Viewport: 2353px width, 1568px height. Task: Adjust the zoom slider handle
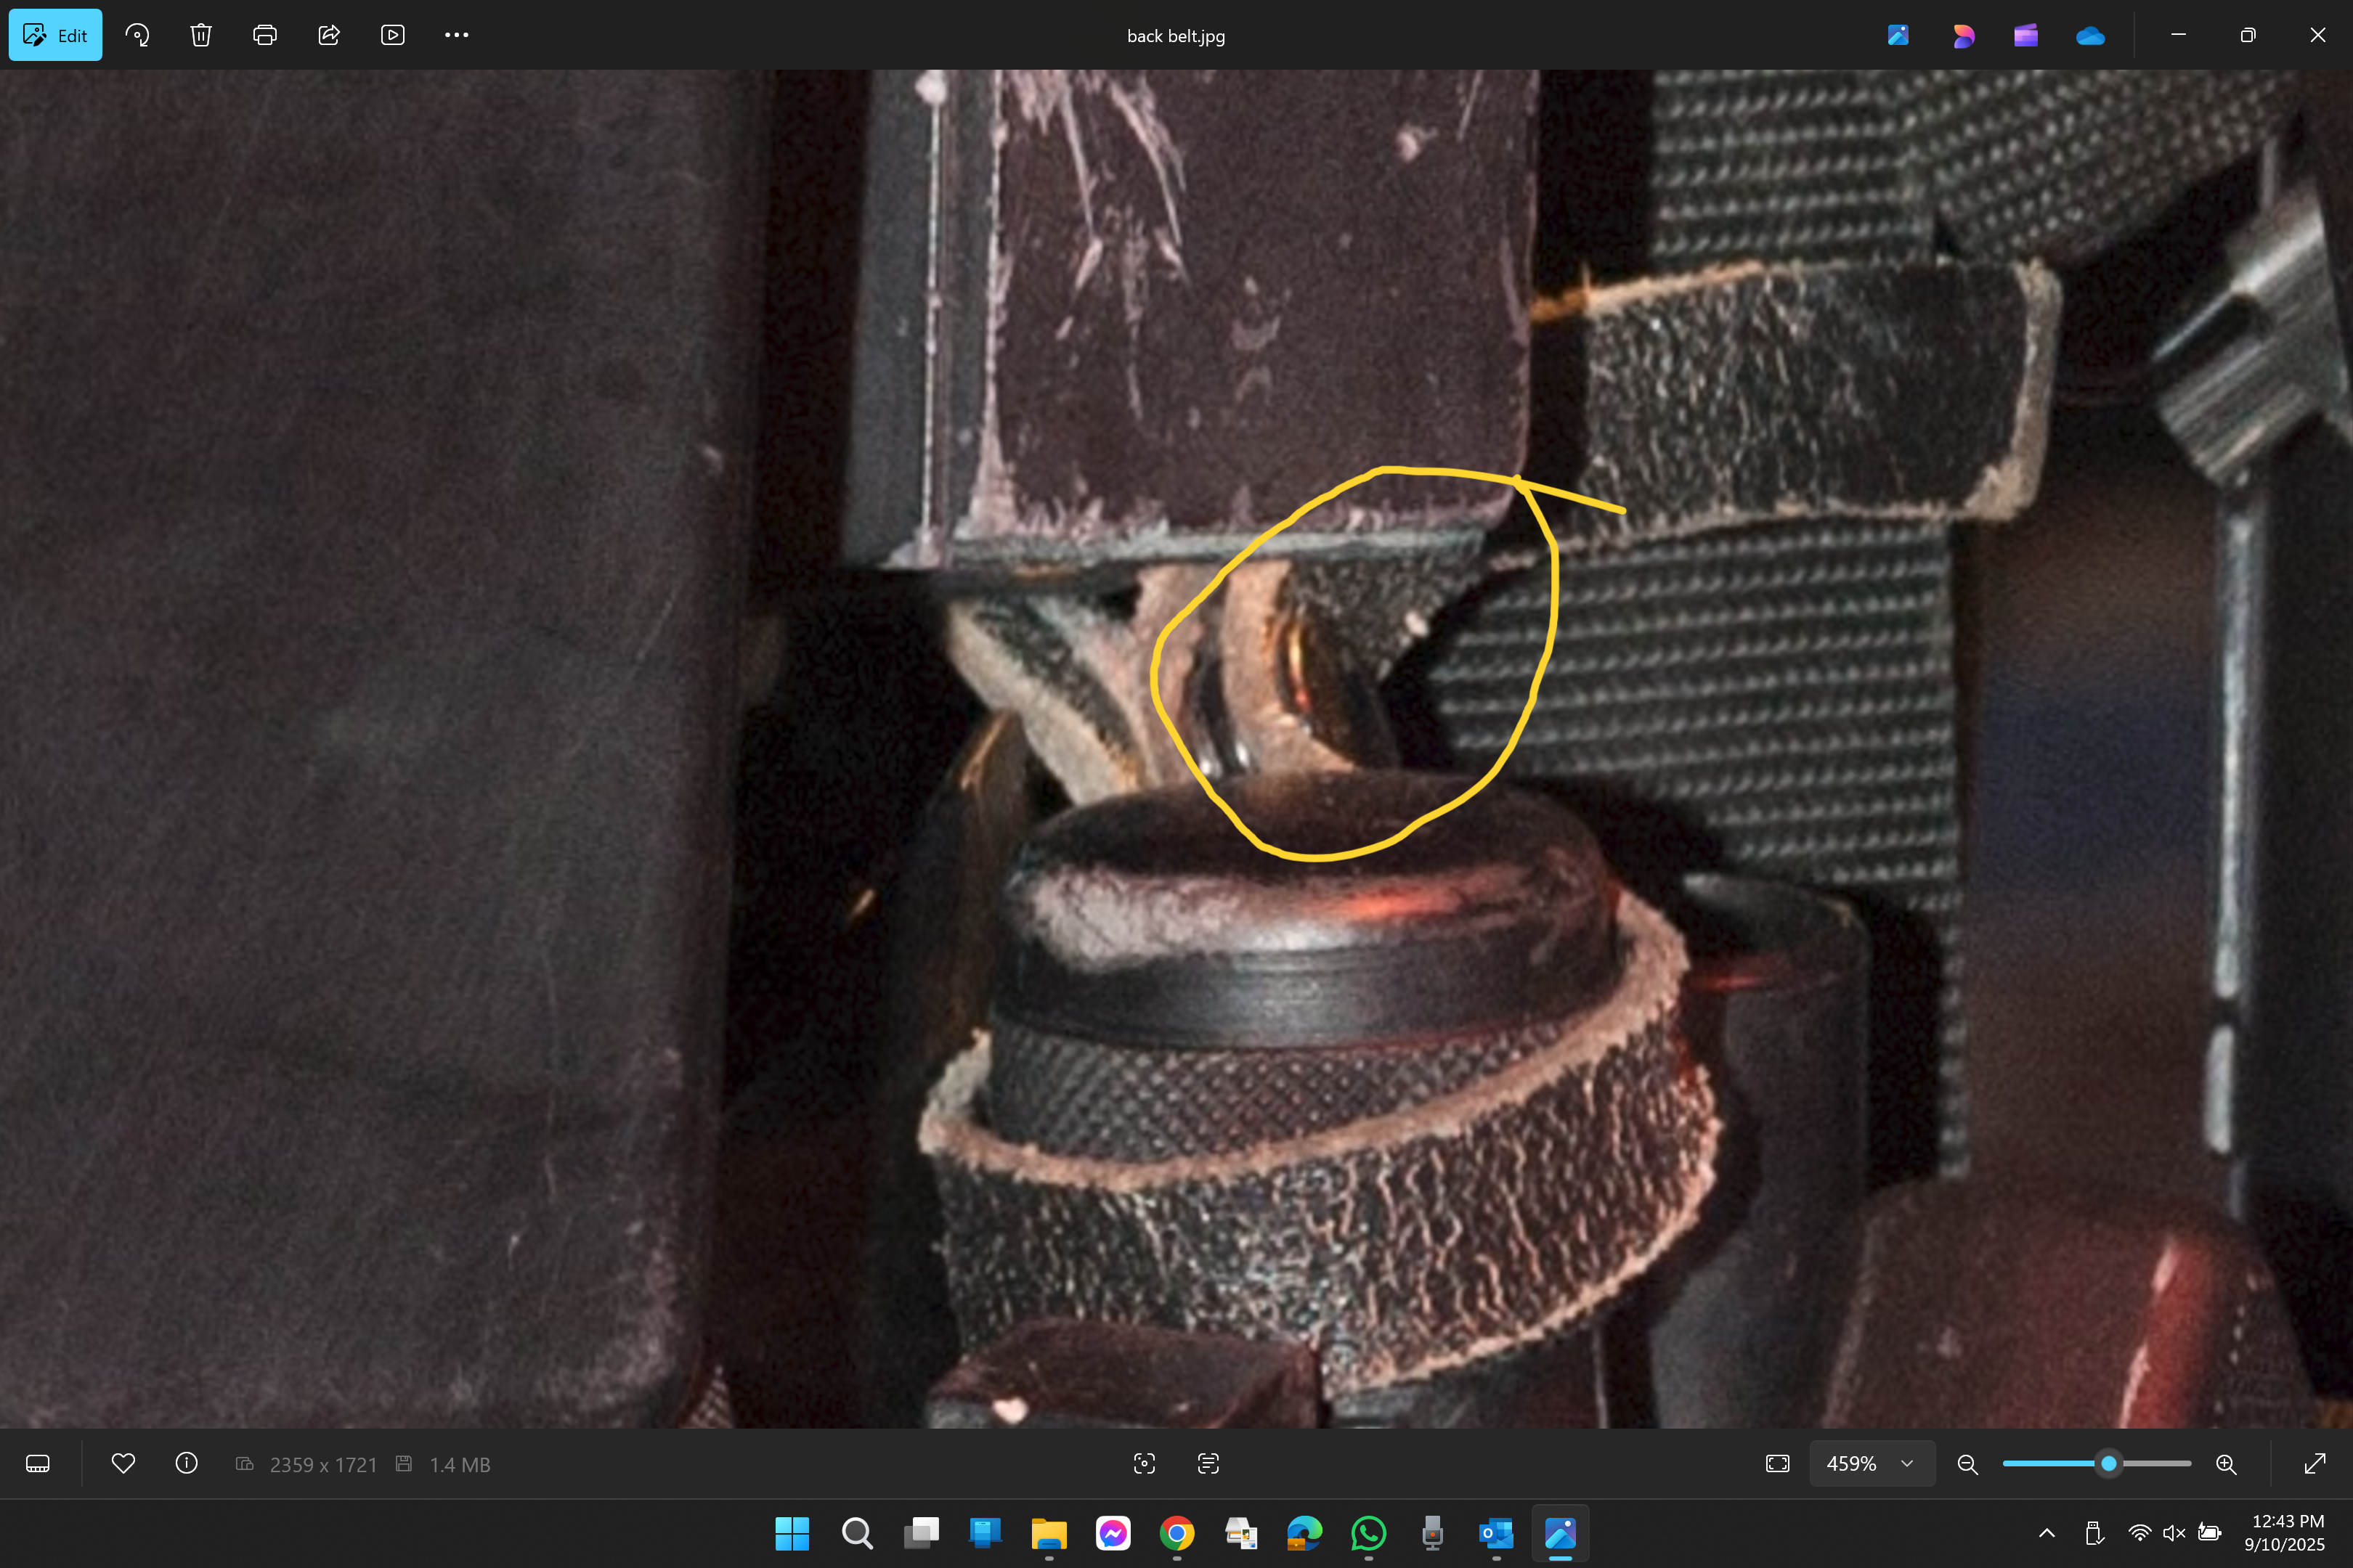click(2109, 1464)
